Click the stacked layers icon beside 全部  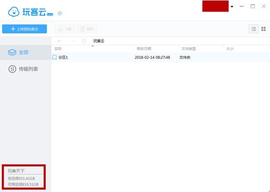(x=12, y=53)
